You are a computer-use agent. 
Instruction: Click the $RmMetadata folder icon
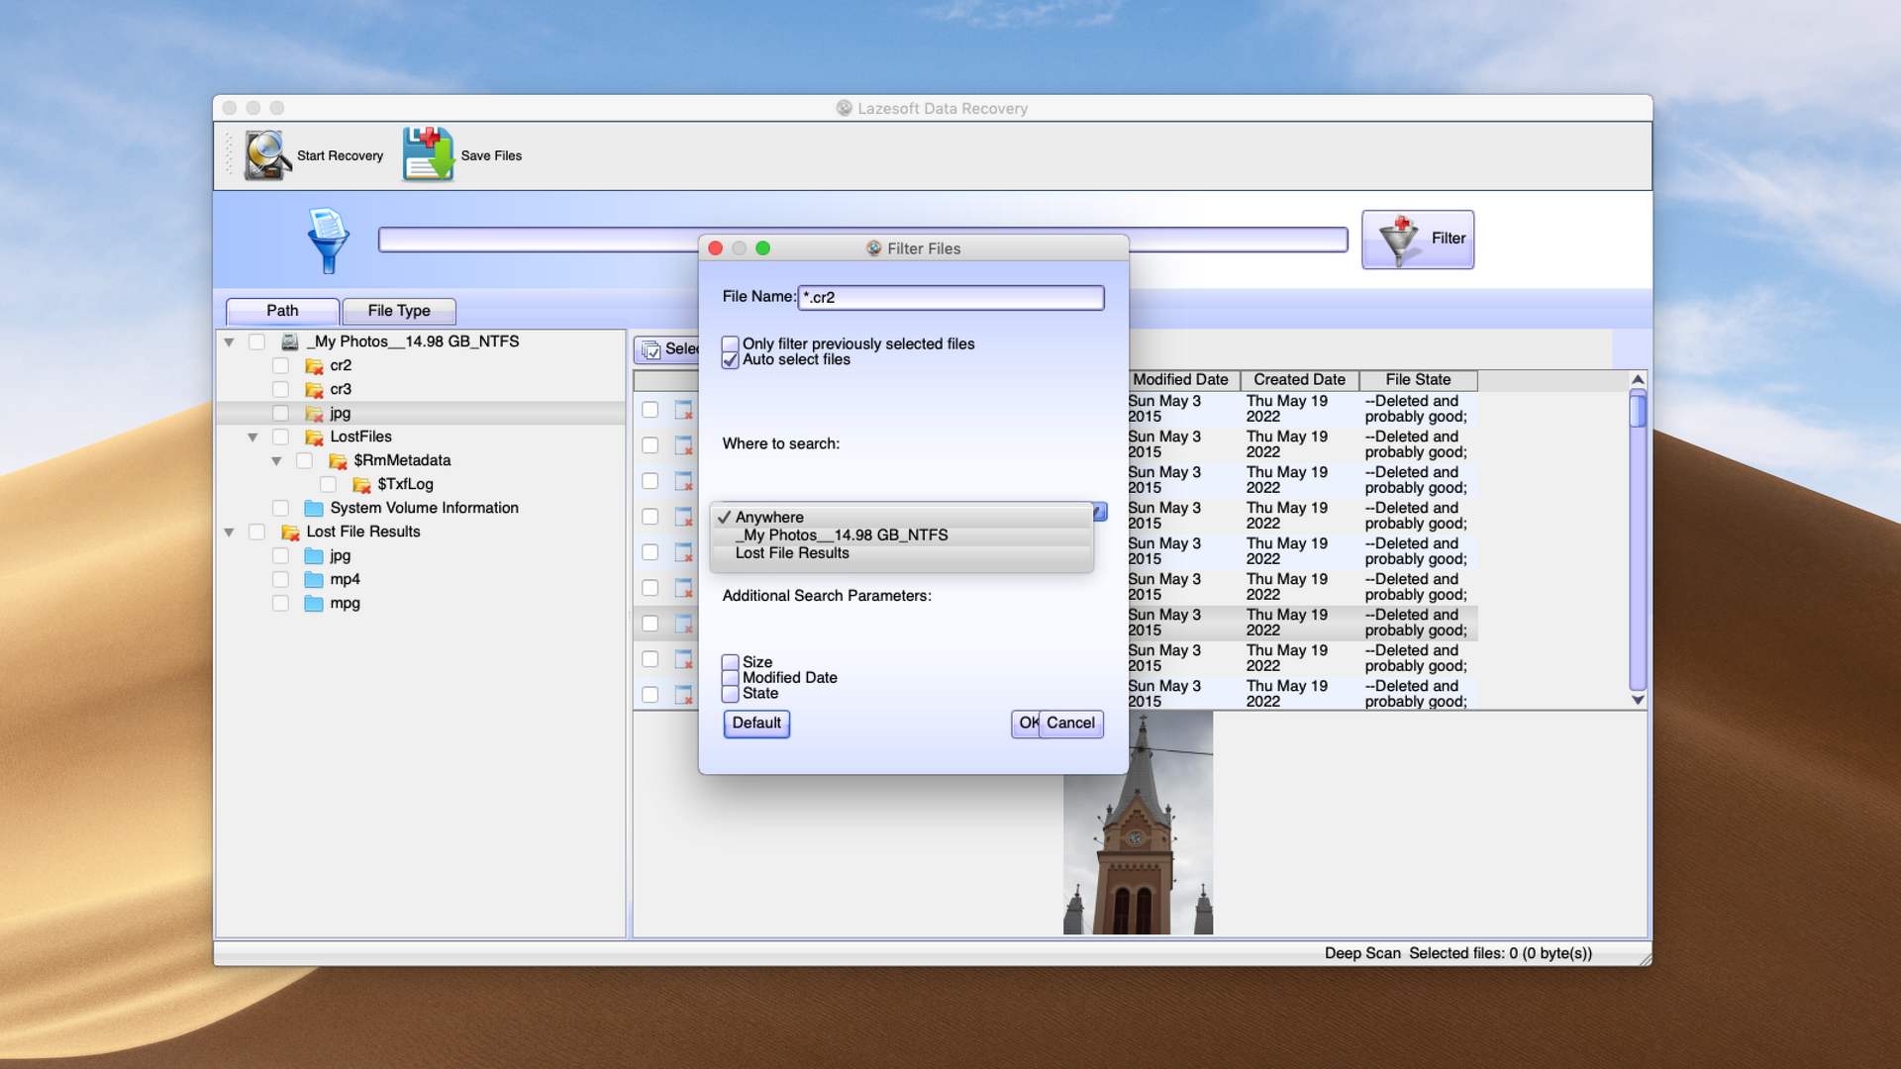click(338, 460)
